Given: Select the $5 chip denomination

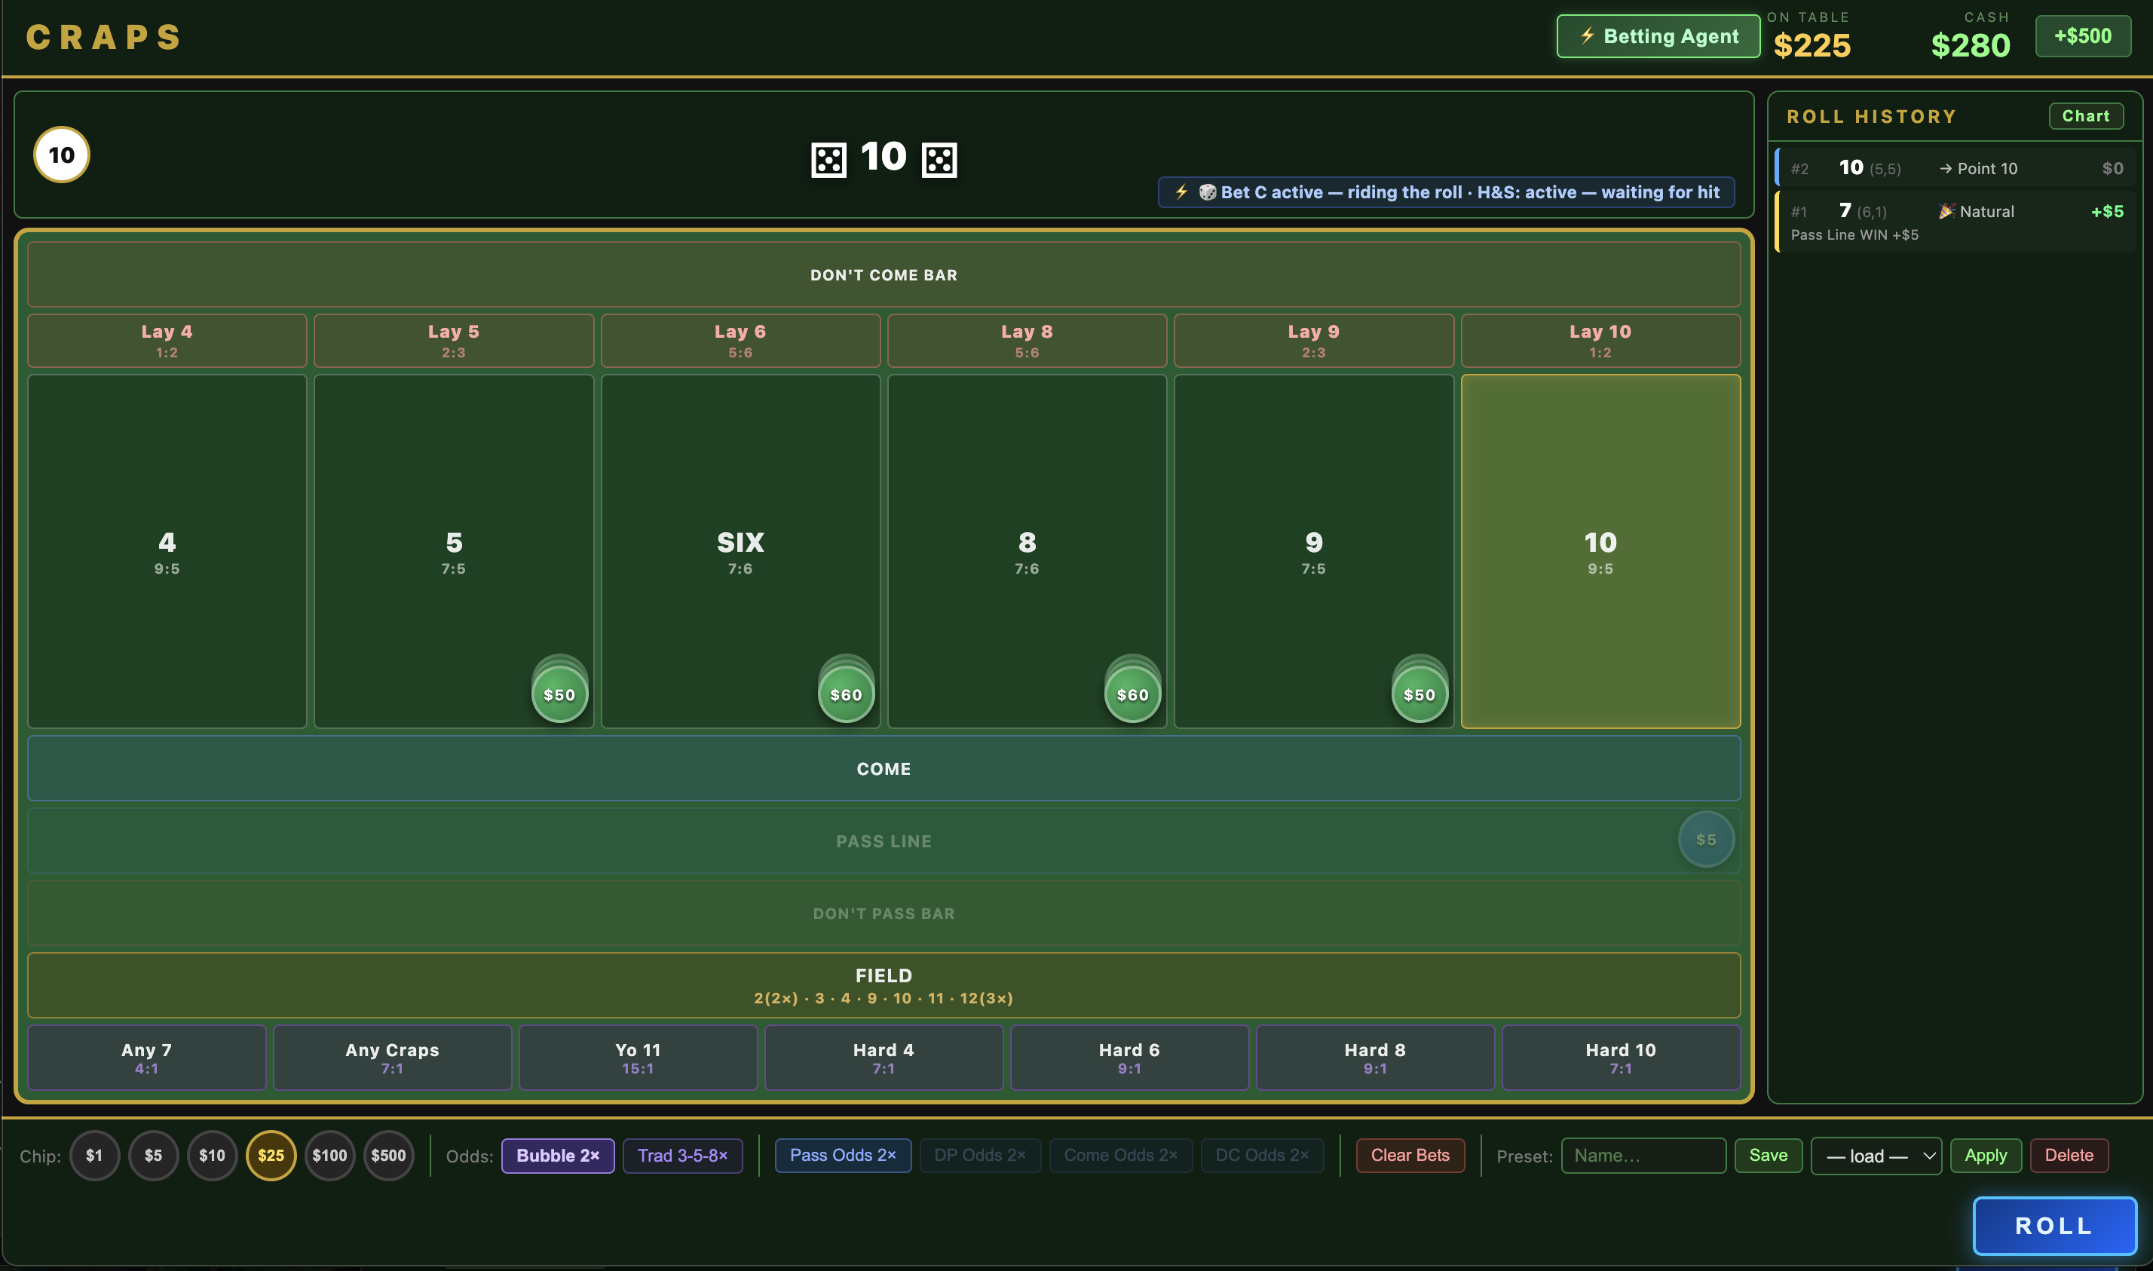Looking at the screenshot, I should tap(153, 1156).
